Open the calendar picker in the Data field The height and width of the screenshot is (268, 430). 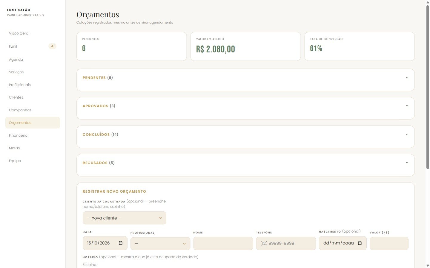121,243
